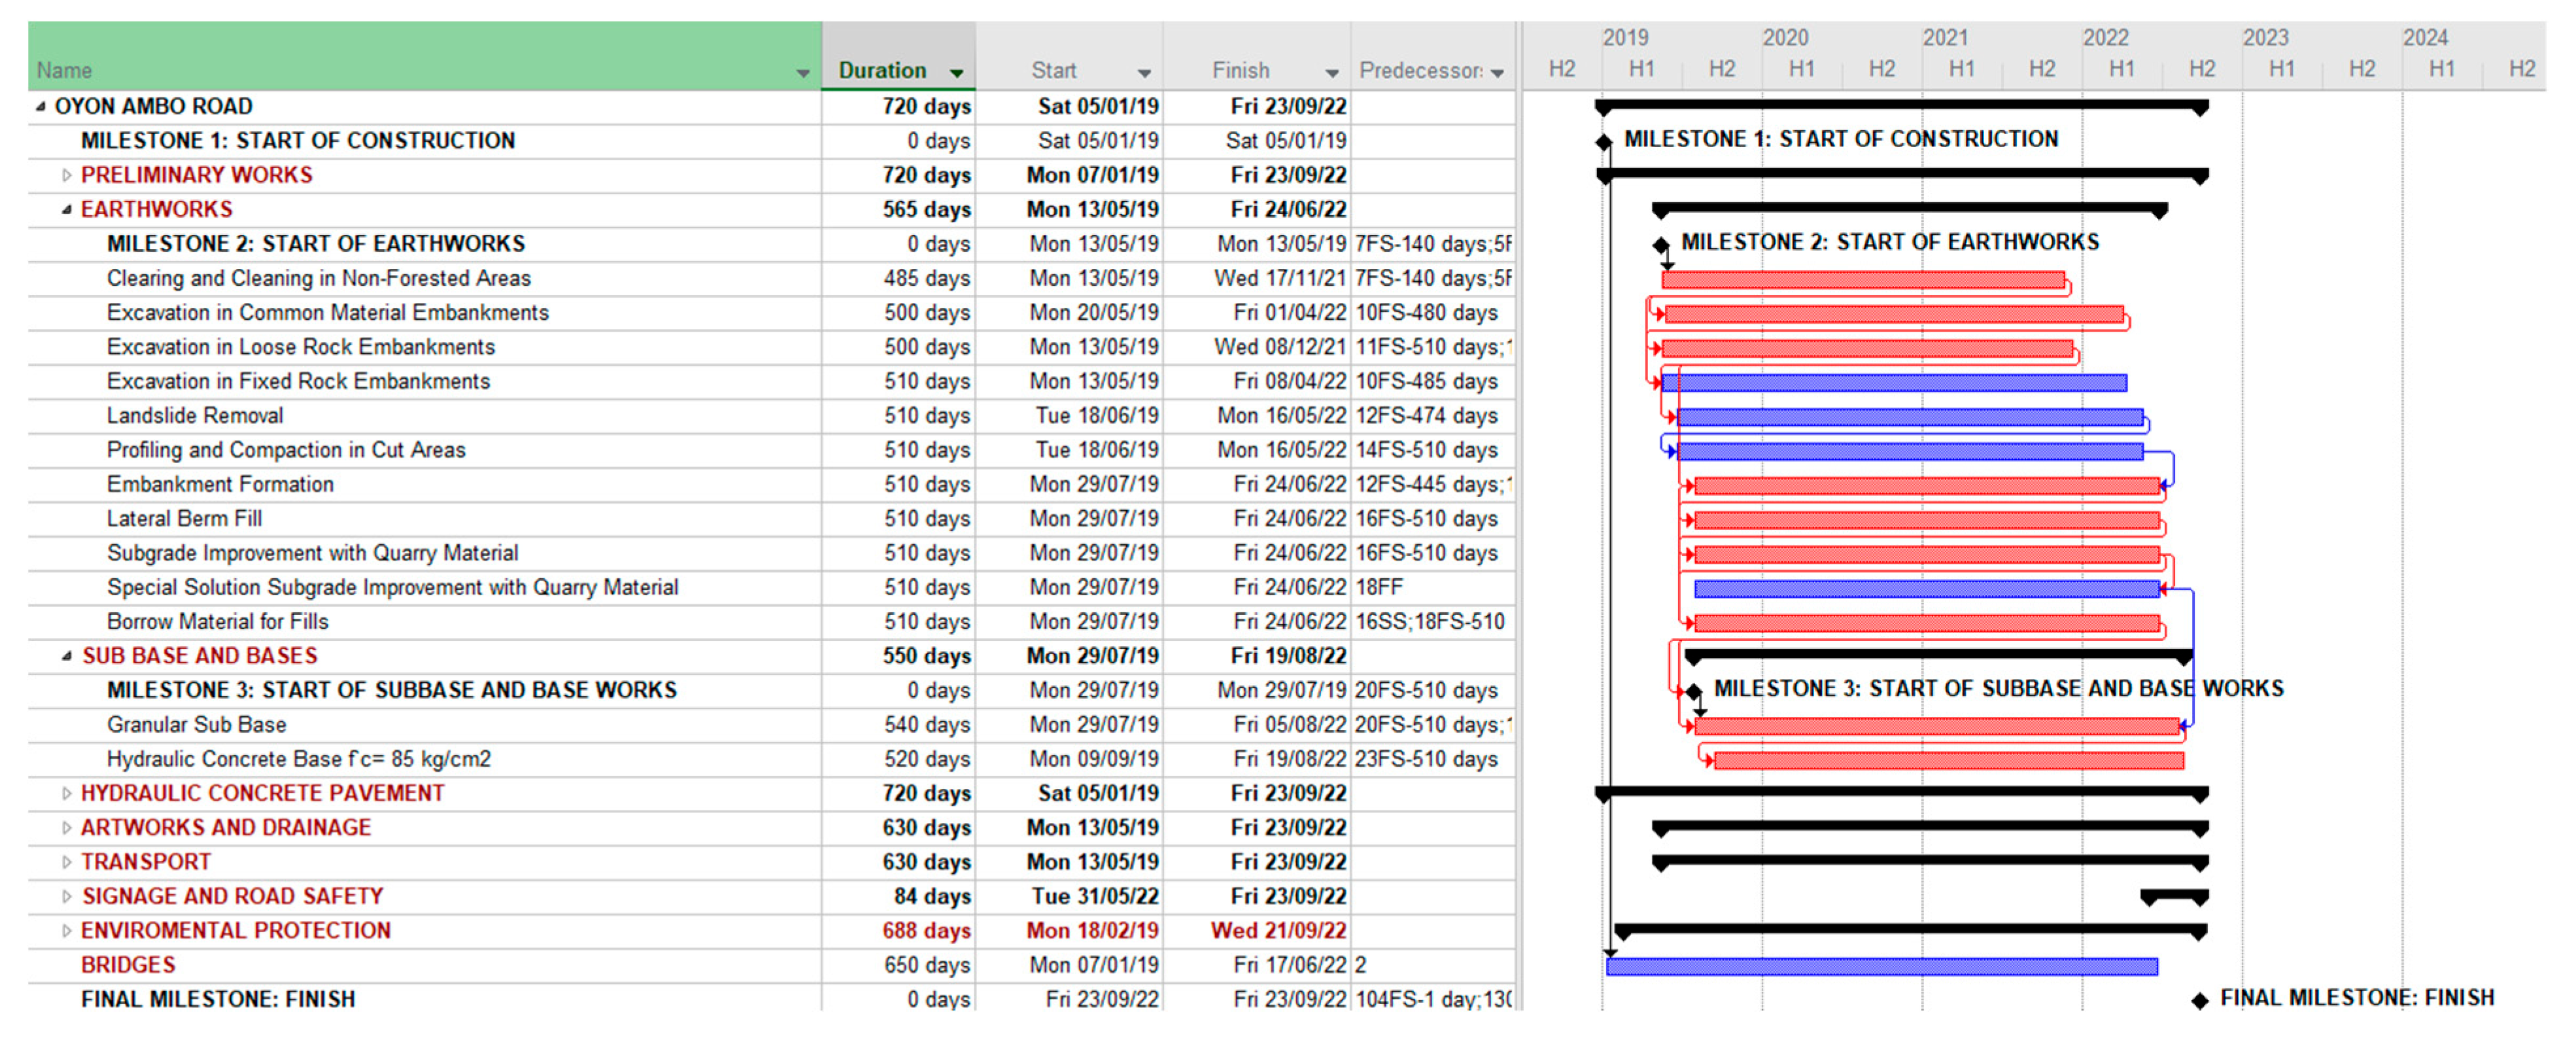
Task: Expand the PRELIMINARY WORKS summary task
Action: point(66,176)
